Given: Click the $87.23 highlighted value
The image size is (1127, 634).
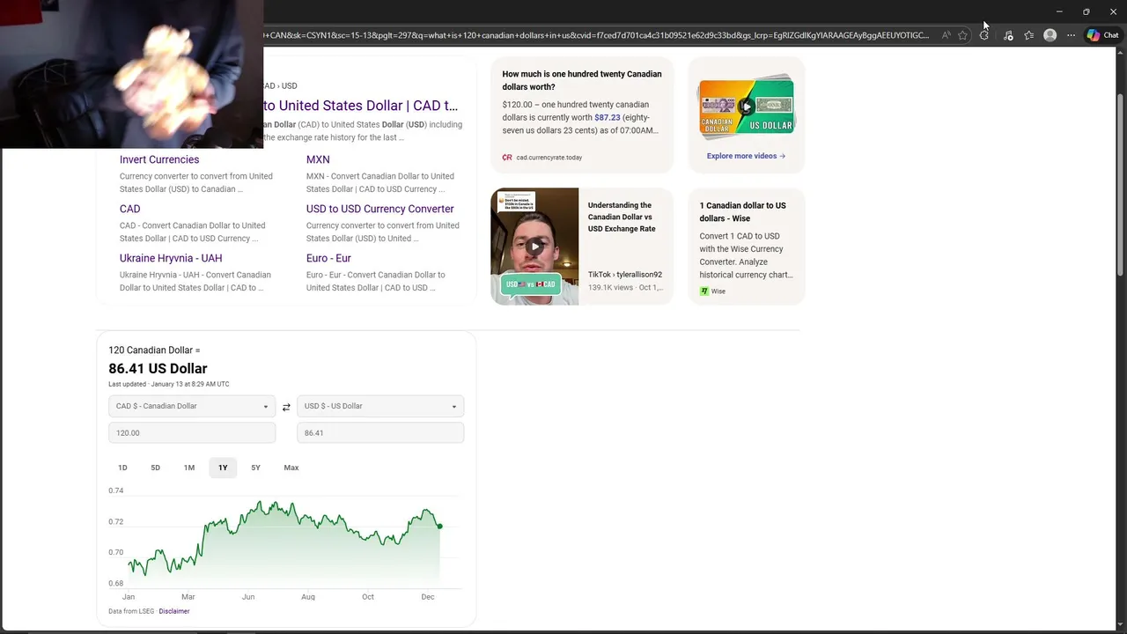Looking at the screenshot, I should 608,117.
